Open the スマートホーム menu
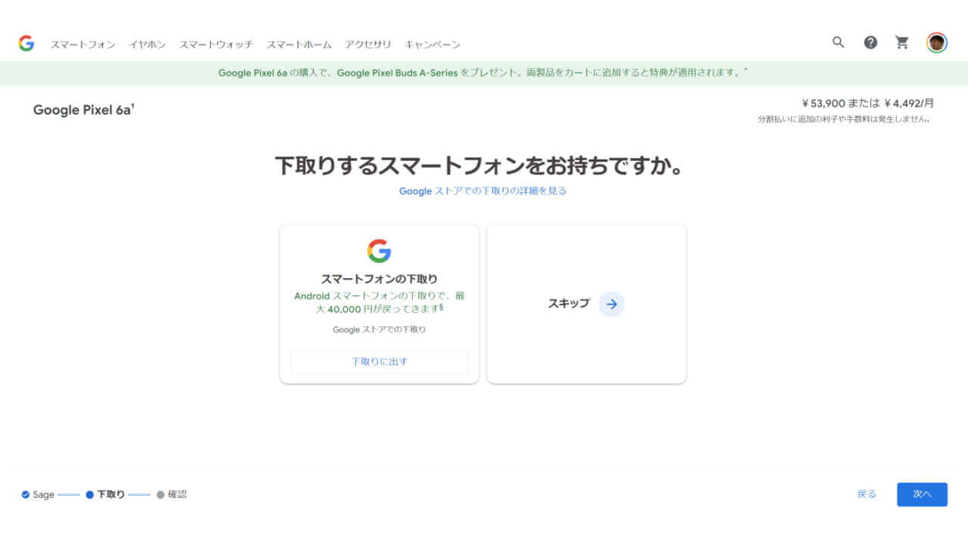The image size is (968, 544). pyautogui.click(x=299, y=45)
